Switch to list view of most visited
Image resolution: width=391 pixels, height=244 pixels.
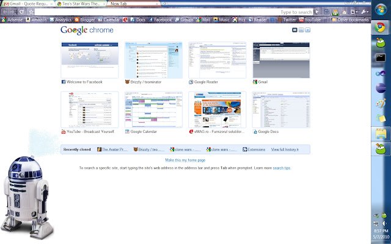coord(301,30)
